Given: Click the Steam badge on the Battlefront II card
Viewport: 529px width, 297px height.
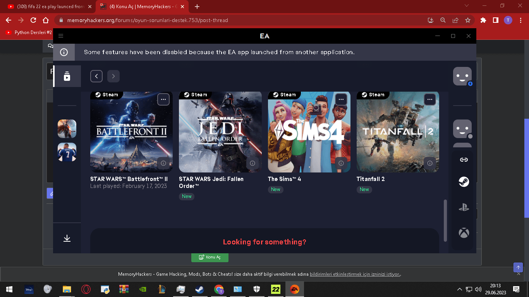Looking at the screenshot, I should (x=106, y=95).
